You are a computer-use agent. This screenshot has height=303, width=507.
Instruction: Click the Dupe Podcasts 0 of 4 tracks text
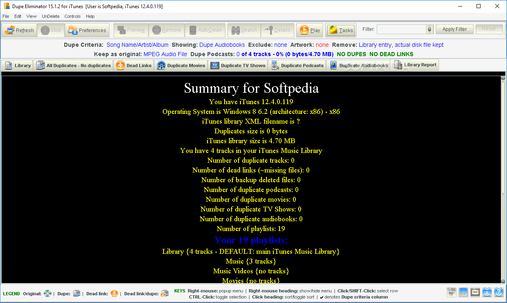click(x=262, y=54)
